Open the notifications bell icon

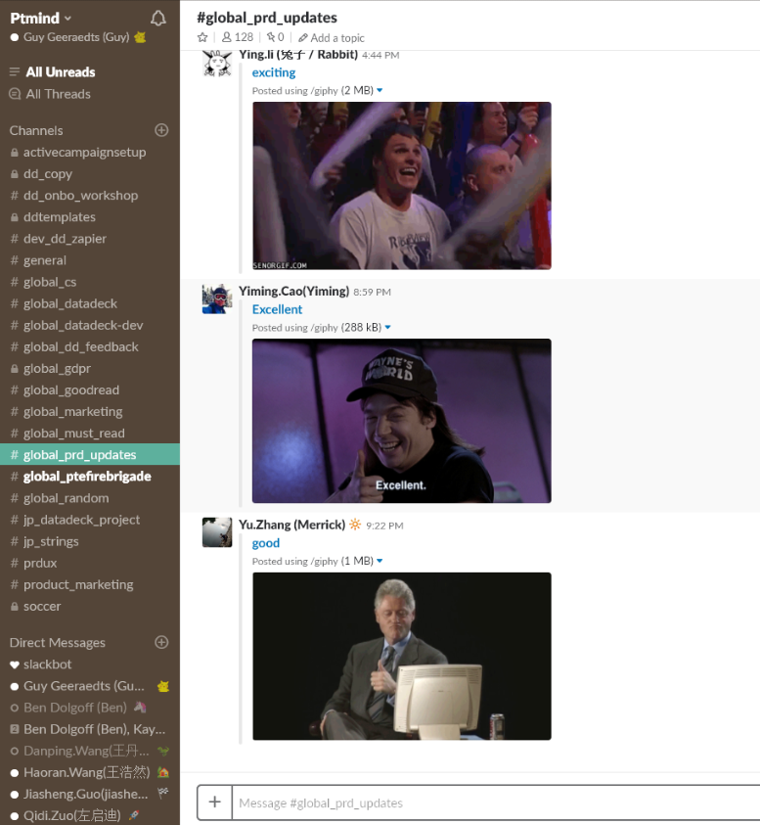[x=157, y=19]
